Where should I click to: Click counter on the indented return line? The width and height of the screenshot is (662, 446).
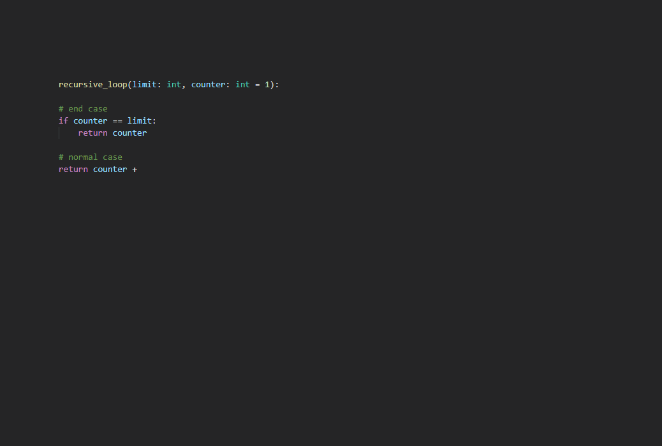point(129,133)
